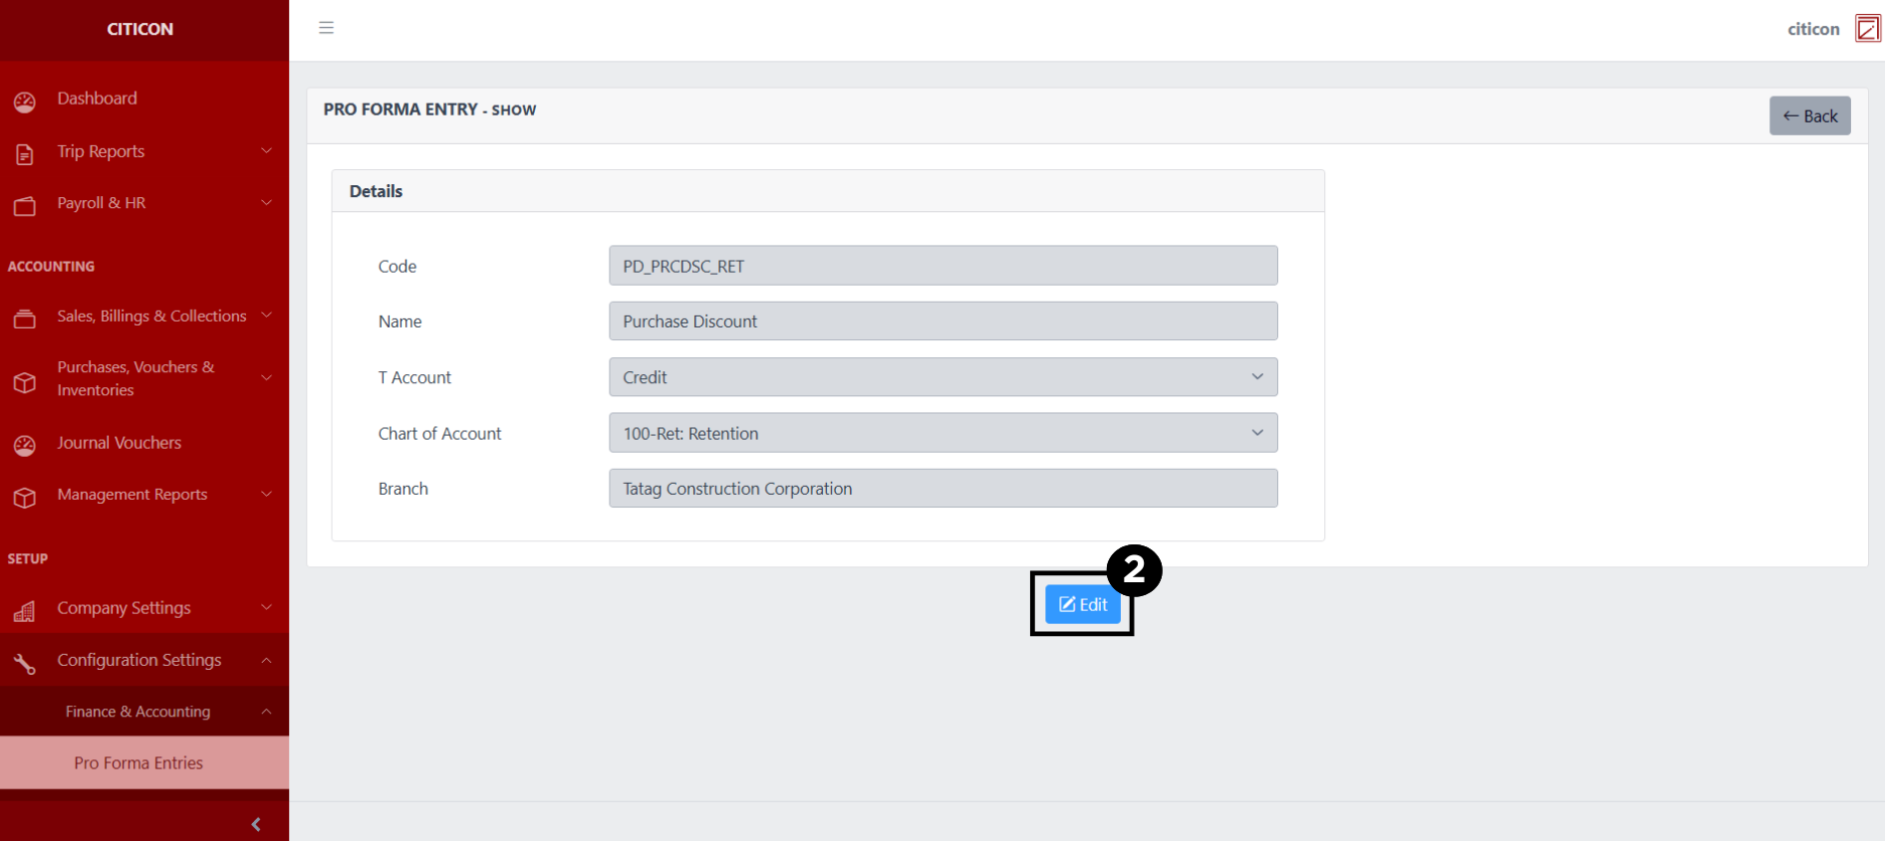Click the Trip Reports document icon
The width and height of the screenshot is (1885, 841).
tap(25, 154)
